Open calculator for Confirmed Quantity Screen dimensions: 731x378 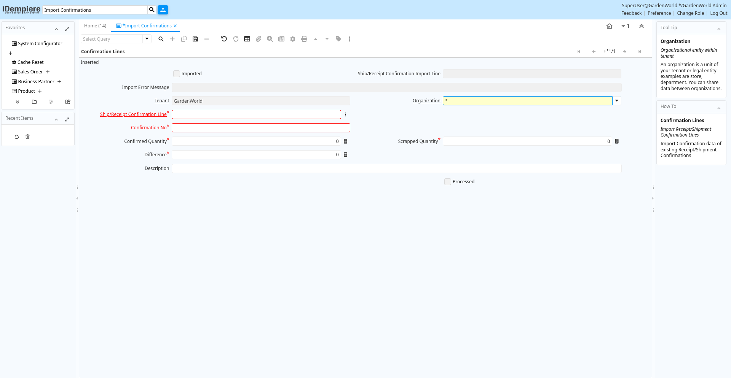pyautogui.click(x=346, y=141)
